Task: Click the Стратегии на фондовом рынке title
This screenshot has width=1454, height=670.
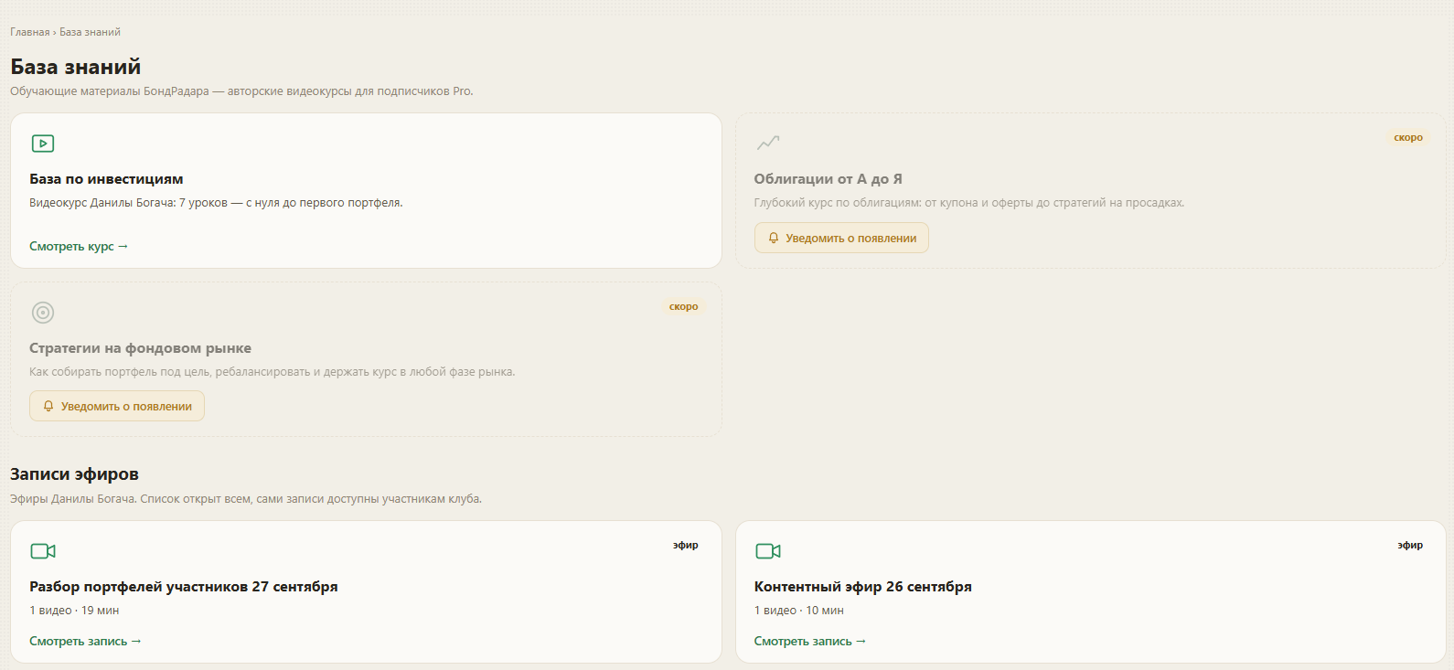Action: tap(140, 348)
